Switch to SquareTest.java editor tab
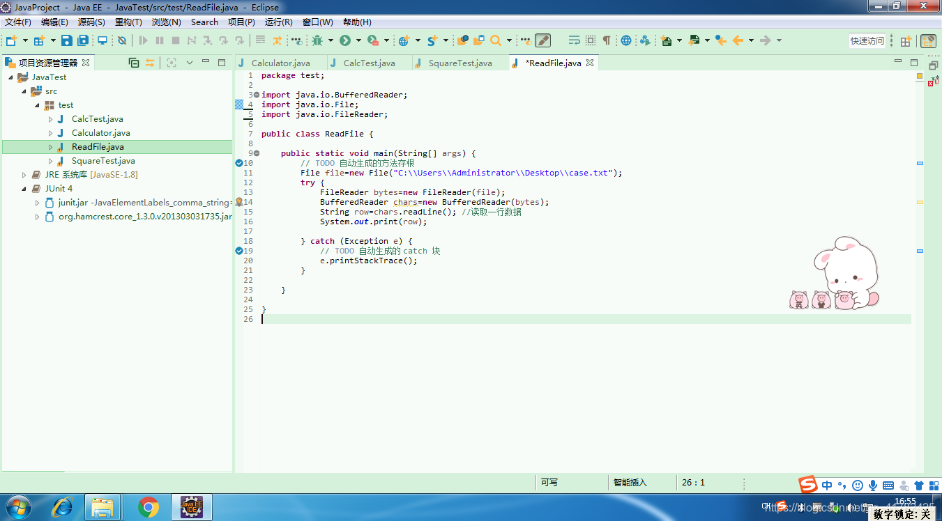 click(x=460, y=63)
